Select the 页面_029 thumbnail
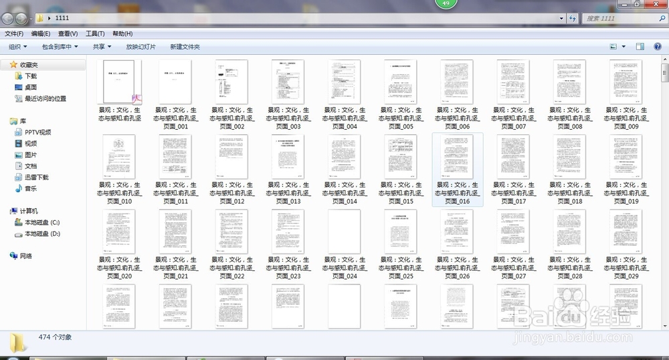The height and width of the screenshot is (360, 669). click(x=626, y=232)
